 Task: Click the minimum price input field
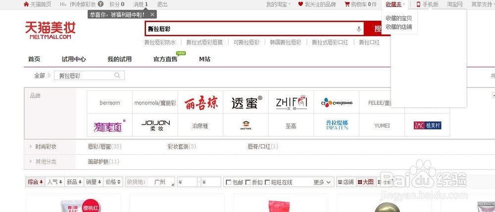tap(187, 182)
